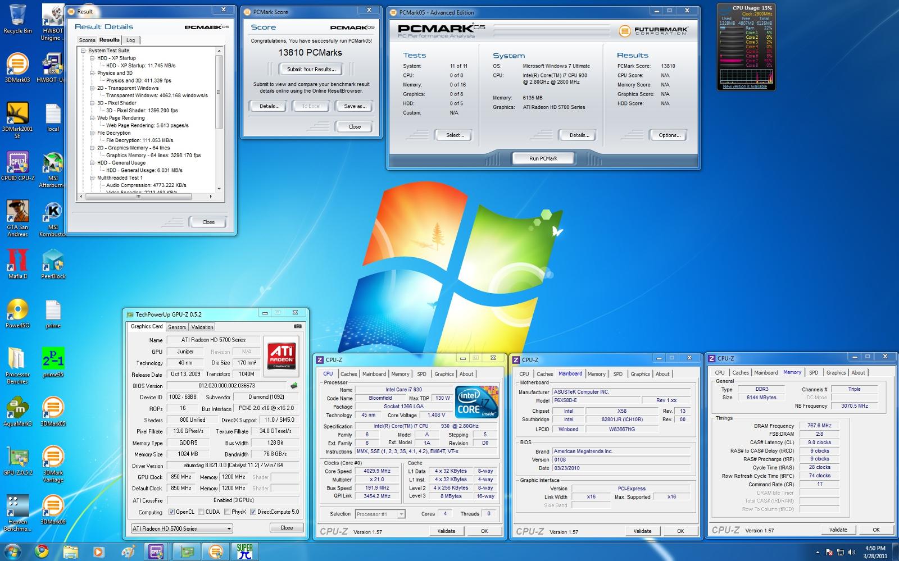
Task: Click the Close button in GPU-Z
Action: [x=287, y=528]
